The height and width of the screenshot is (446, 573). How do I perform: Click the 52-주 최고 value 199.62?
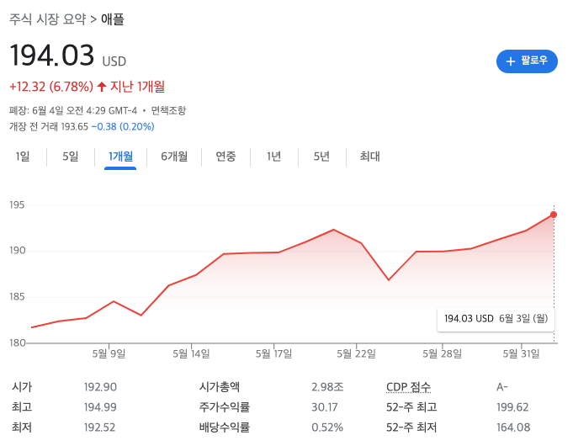pos(512,407)
